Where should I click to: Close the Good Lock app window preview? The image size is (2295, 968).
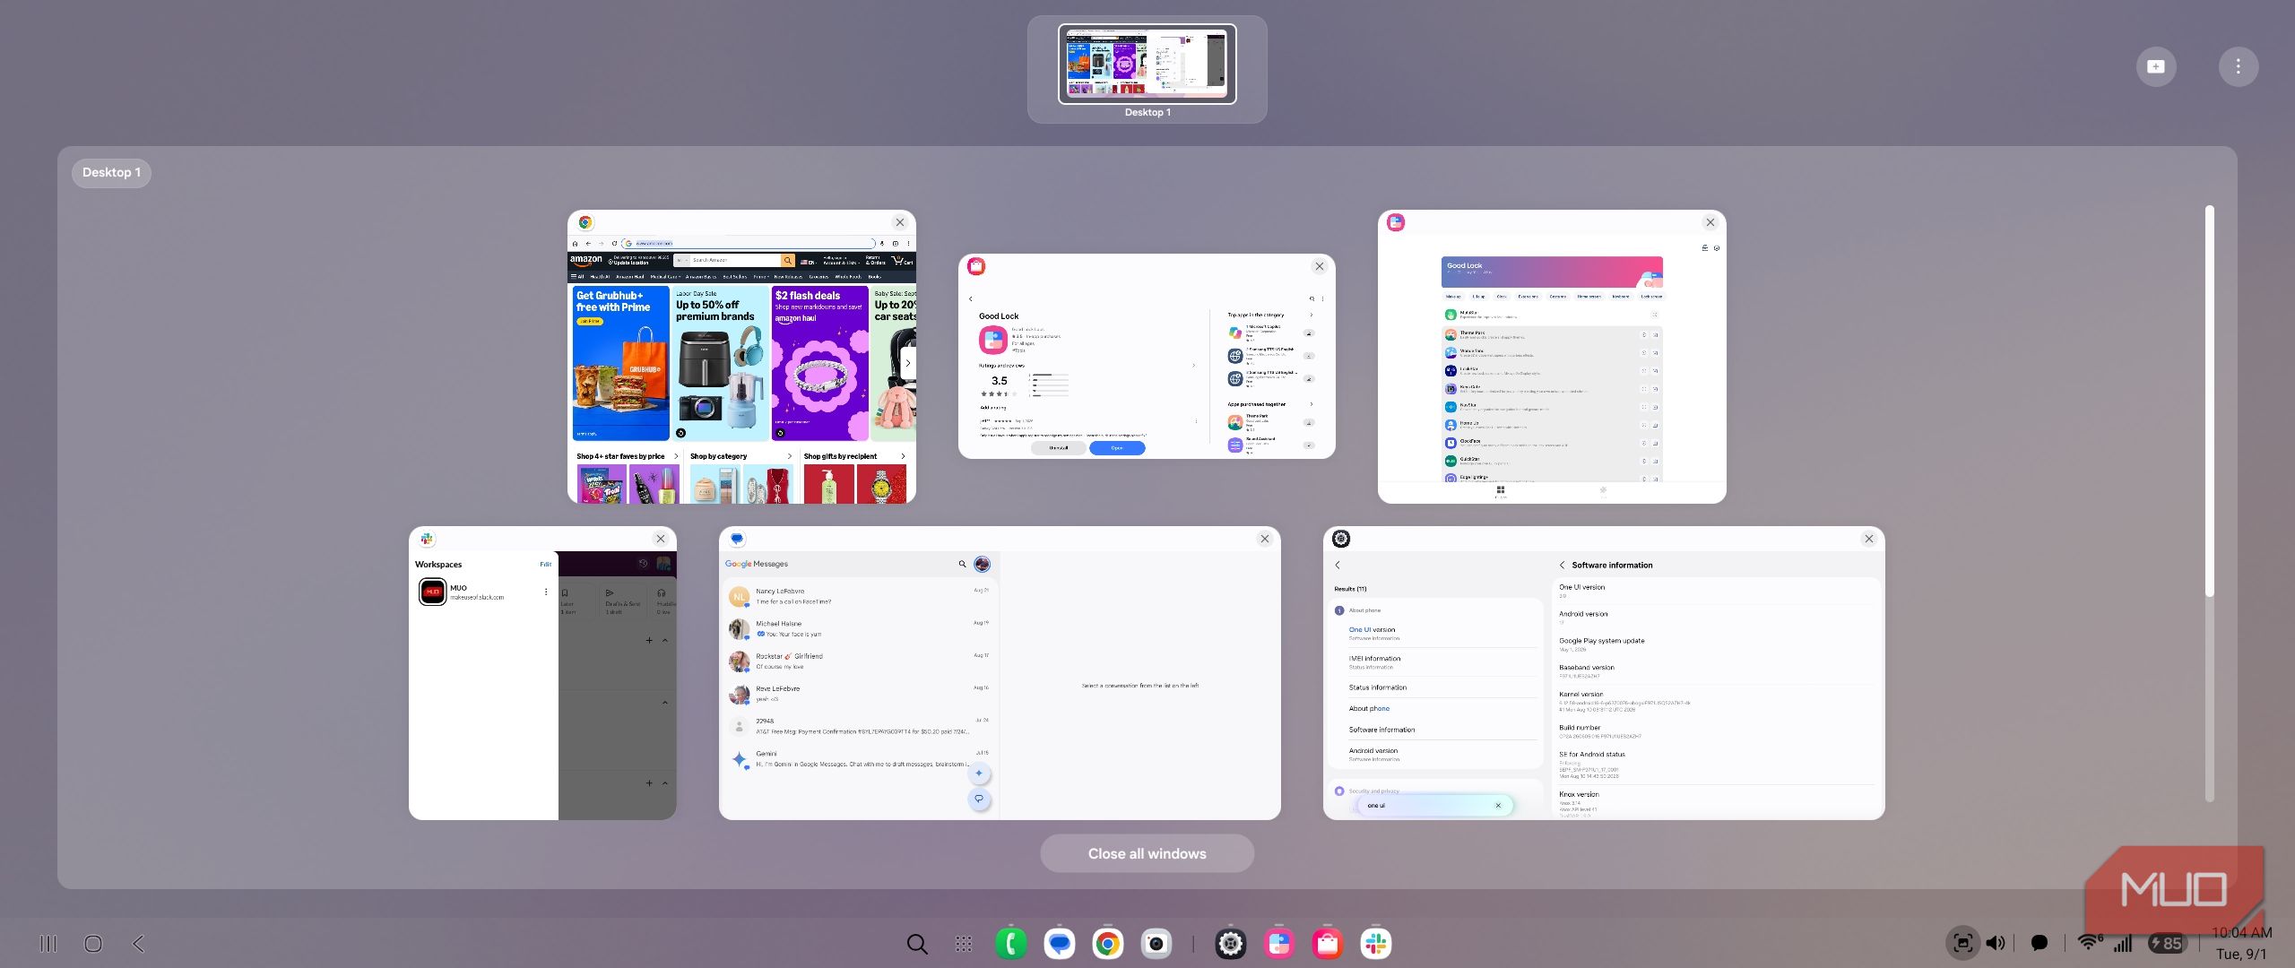[x=1710, y=222]
